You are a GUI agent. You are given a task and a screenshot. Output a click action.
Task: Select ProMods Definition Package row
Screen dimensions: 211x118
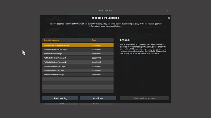point(78,49)
